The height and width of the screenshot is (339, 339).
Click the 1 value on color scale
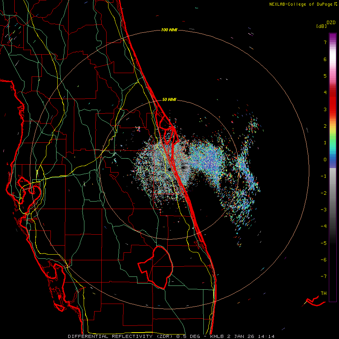(325, 143)
